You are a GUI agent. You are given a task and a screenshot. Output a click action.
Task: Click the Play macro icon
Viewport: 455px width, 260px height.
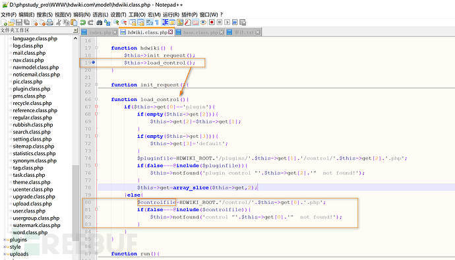pos(228,22)
